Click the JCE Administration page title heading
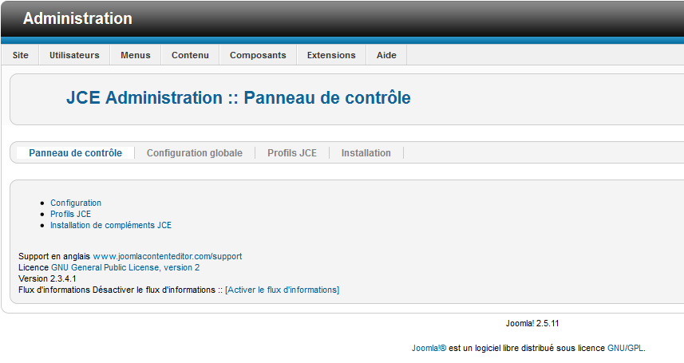This screenshot has height=363, width=684. click(x=239, y=98)
